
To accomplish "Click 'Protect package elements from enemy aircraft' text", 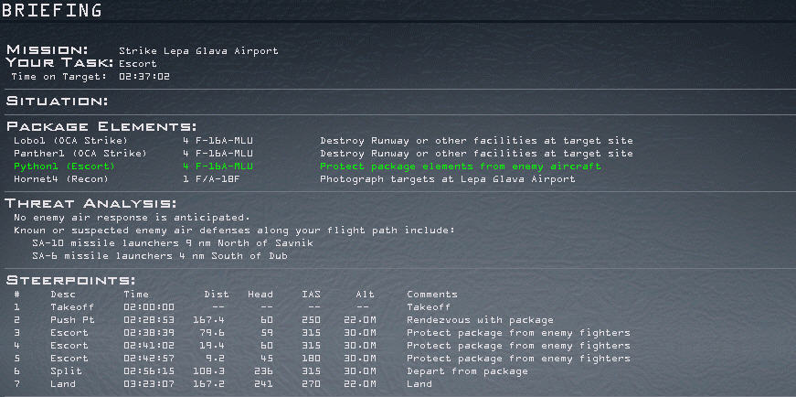I will (461, 166).
